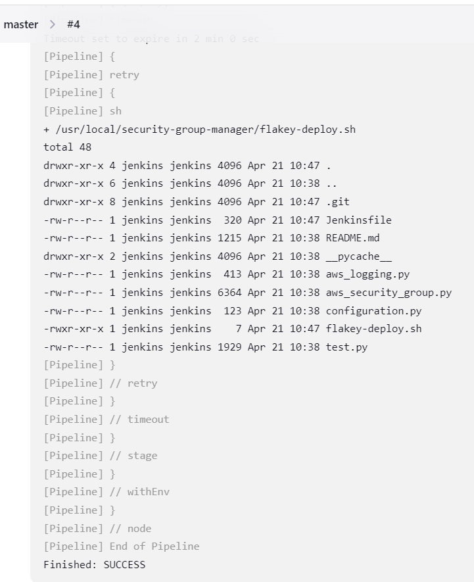Select the "[Pipeline] // timeout" line
The image size is (474, 582).
(x=106, y=419)
